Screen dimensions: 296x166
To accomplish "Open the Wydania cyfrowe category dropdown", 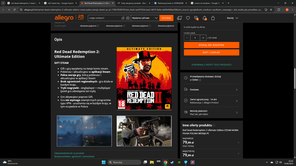I will tap(145, 18).
